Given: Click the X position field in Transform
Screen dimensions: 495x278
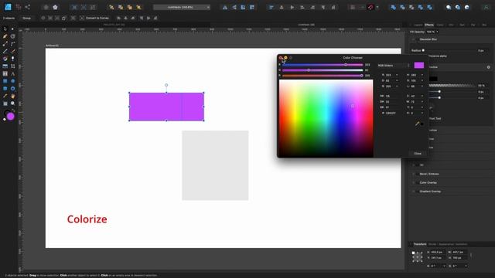Looking at the screenshot, I should coord(437,253).
